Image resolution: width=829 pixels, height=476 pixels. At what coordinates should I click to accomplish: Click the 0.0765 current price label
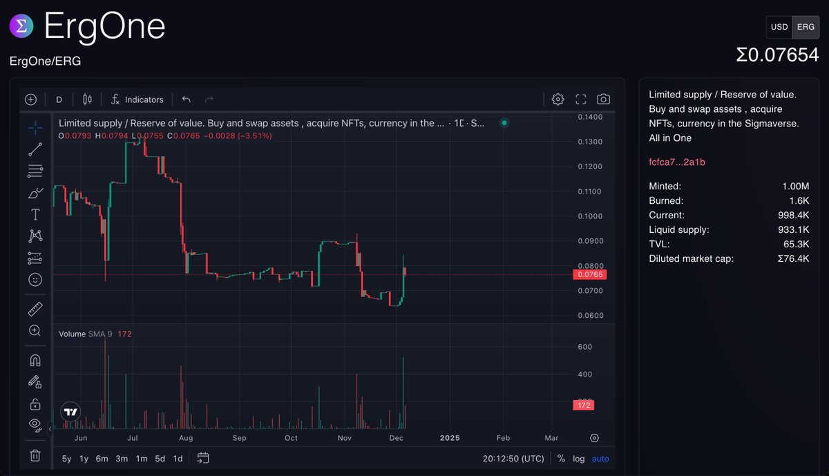[589, 274]
